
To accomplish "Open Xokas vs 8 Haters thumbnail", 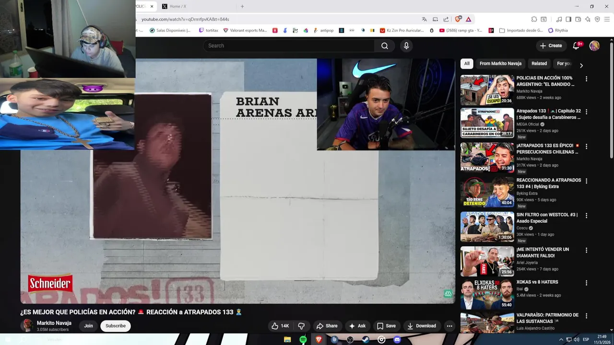I will click(x=487, y=294).
